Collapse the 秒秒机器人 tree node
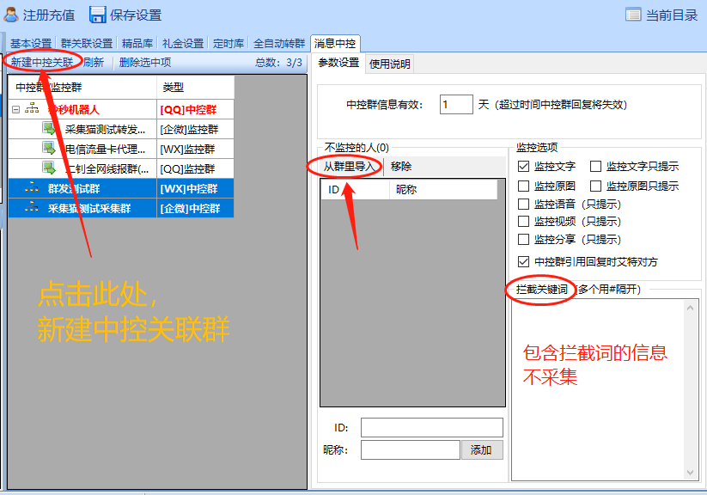Image resolution: width=707 pixels, height=495 pixels. coord(15,109)
